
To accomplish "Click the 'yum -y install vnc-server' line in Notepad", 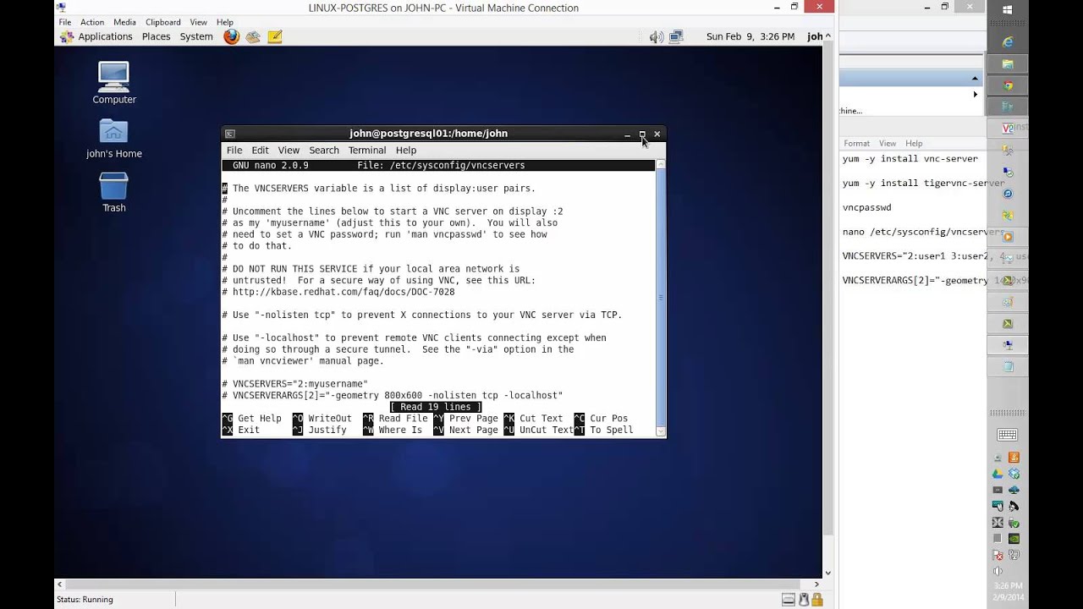I will click(x=910, y=158).
